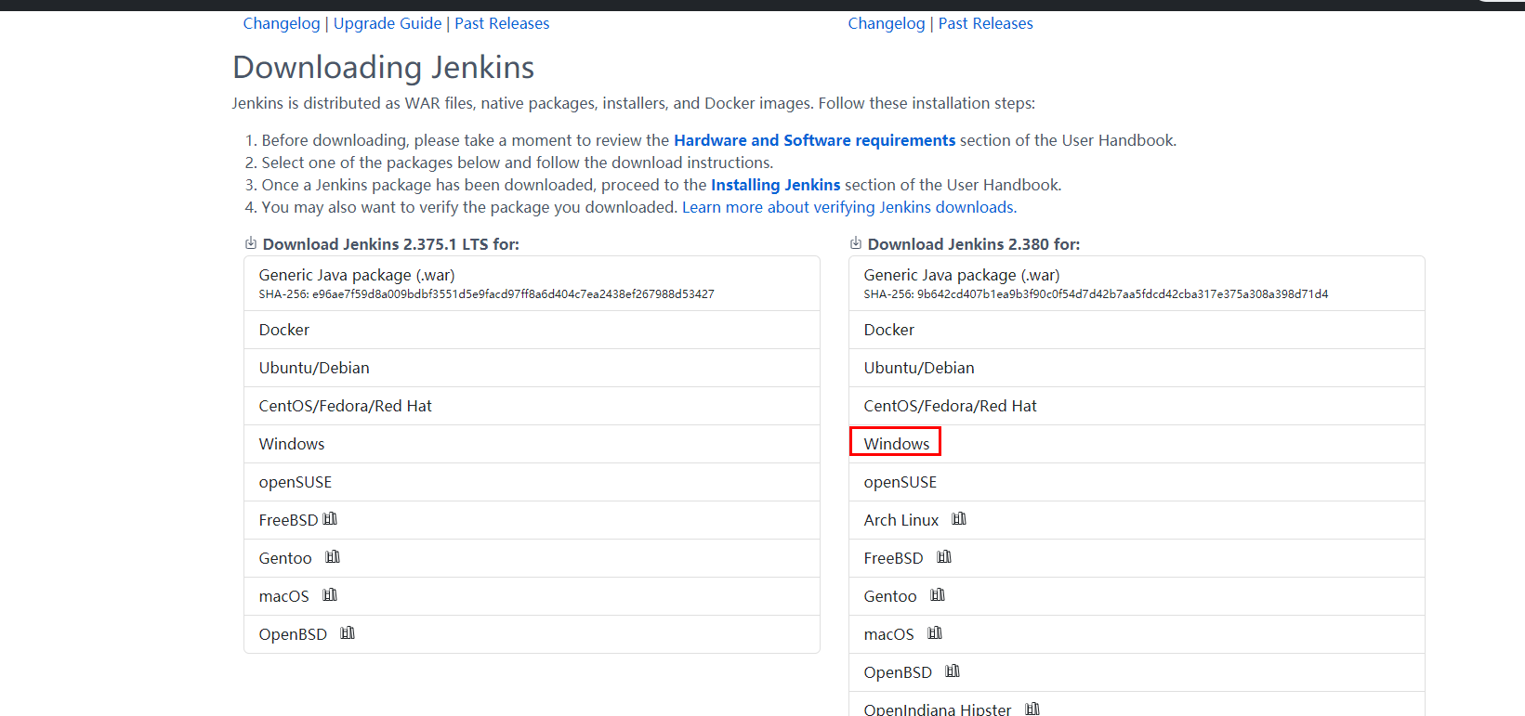1525x716 pixels.
Task: Click the book icon next to LTS FreeBSD
Action: (330, 519)
